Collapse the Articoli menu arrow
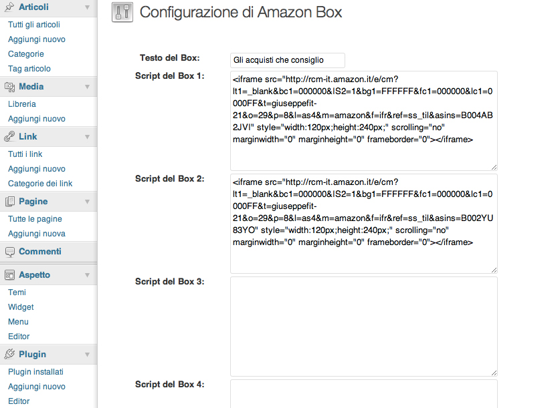Viewport: 558px width, 408px height. pos(88,7)
